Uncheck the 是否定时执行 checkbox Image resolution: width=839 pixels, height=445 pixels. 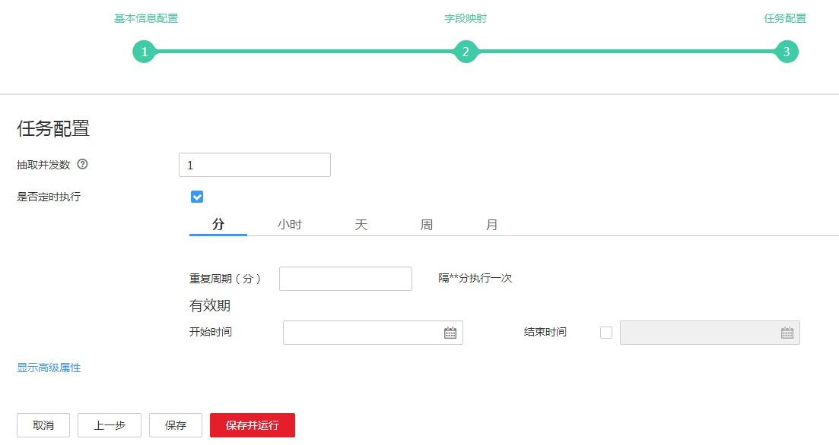point(196,196)
